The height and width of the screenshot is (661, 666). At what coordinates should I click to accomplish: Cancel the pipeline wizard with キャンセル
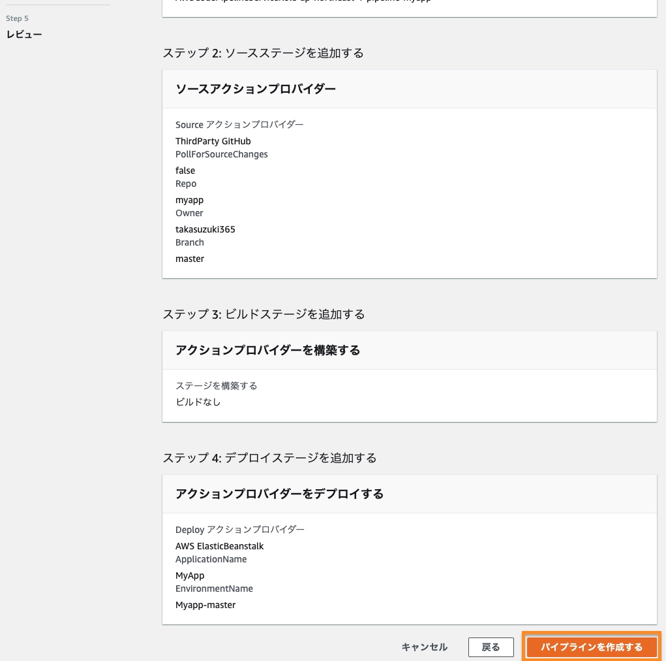[424, 647]
